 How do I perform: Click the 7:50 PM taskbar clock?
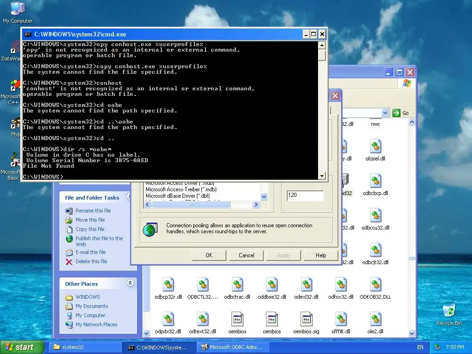point(454,347)
